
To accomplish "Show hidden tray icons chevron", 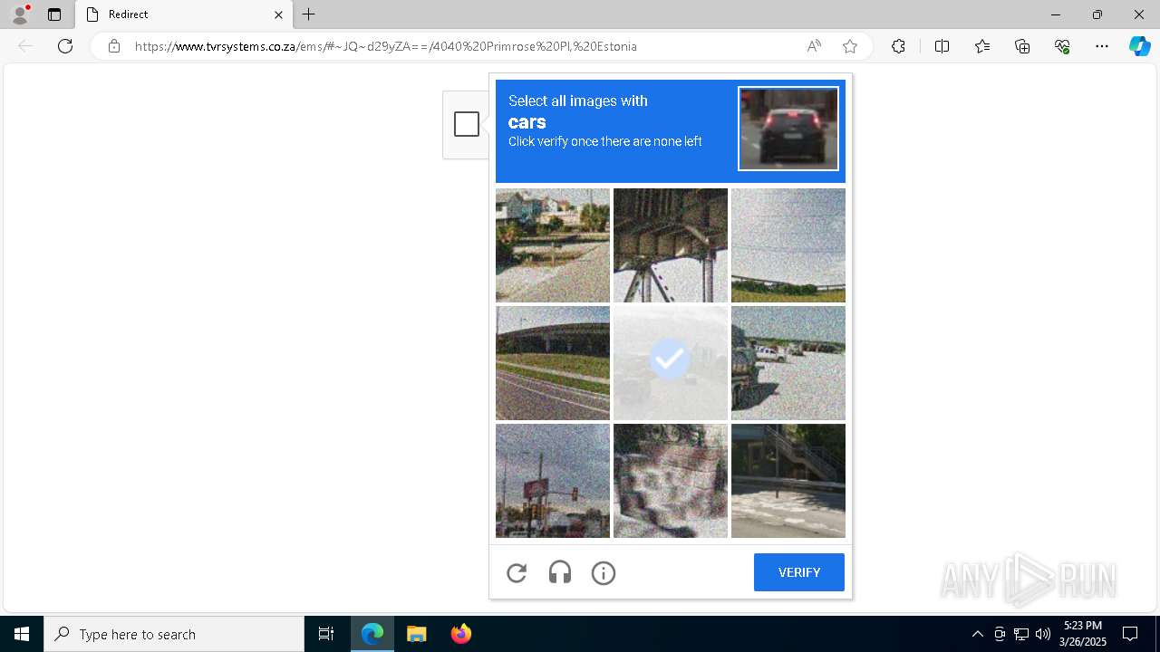I will coord(977,634).
